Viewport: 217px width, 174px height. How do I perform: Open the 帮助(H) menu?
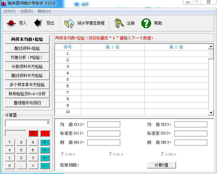(44, 11)
